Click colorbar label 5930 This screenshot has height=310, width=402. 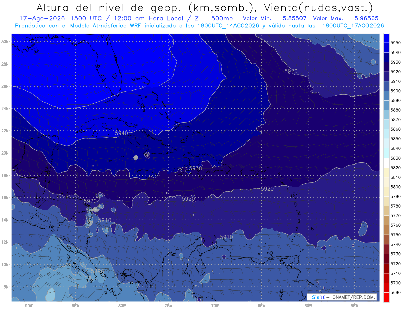click(396, 62)
